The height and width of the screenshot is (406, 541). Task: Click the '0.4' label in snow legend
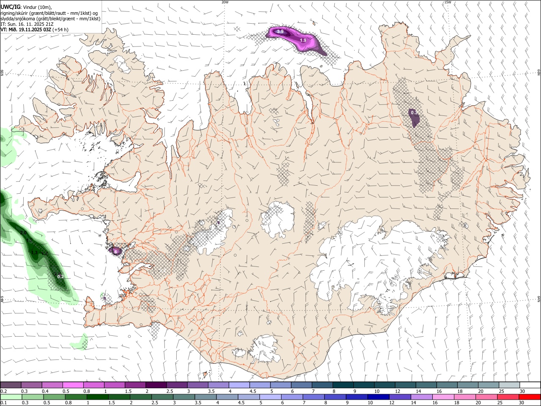tap(45, 391)
